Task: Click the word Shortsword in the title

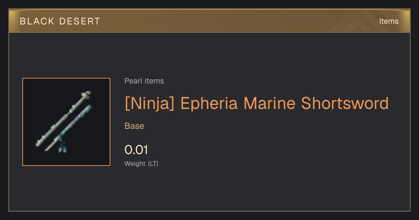Action: click(x=345, y=103)
